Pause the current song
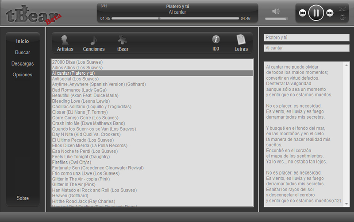This screenshot has height=222, width=354. [316, 13]
